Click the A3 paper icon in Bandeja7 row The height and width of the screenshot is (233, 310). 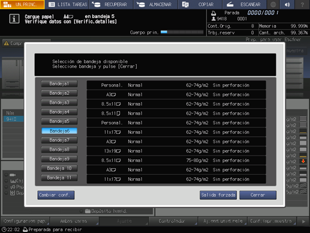[114, 142]
